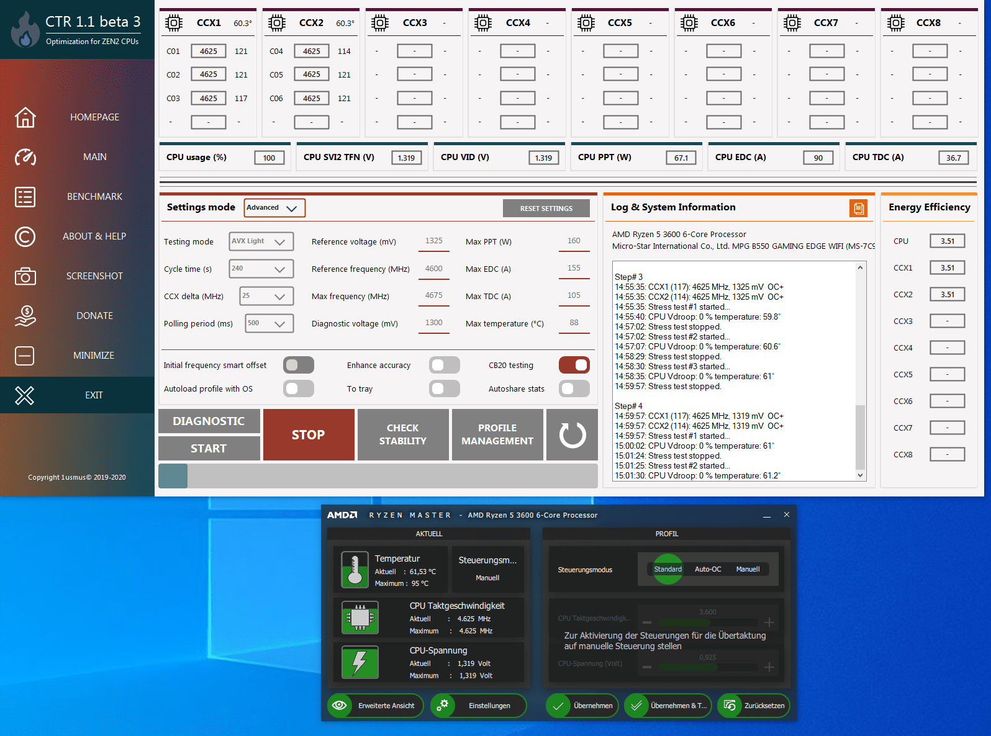991x736 pixels.
Task: Click the Max PPT 160 field
Action: point(574,241)
